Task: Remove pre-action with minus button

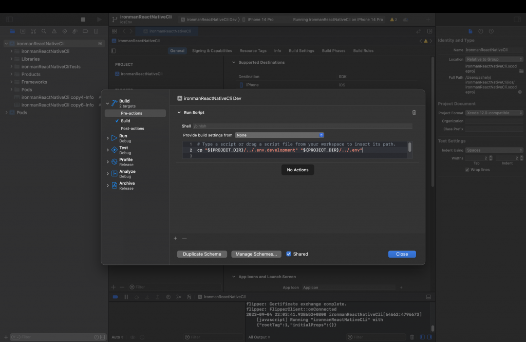Action: point(184,238)
